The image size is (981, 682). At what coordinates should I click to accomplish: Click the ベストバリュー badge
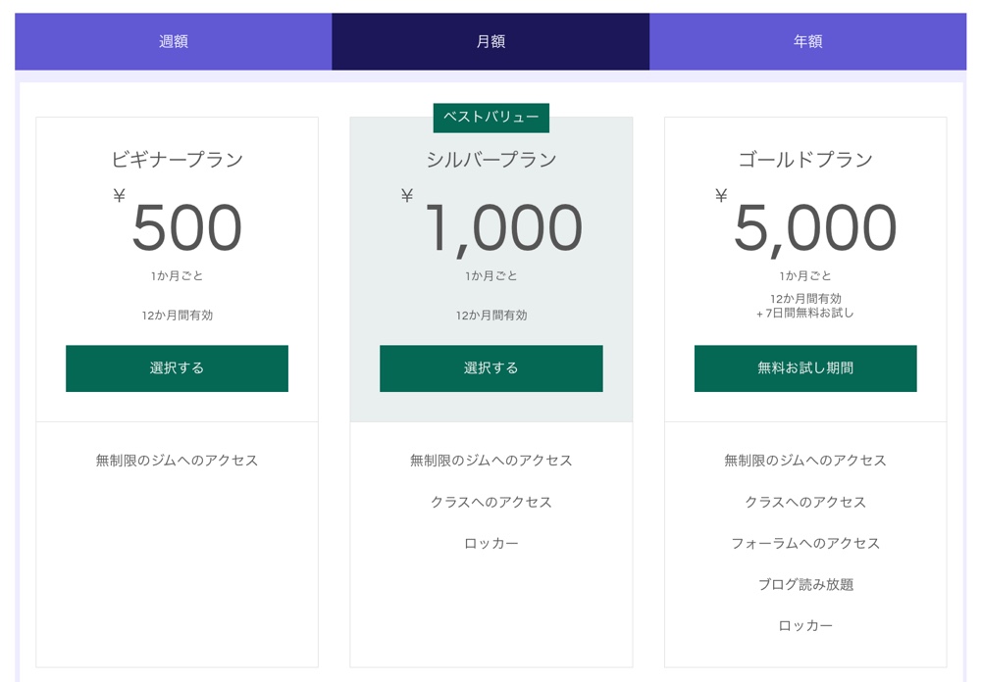490,118
